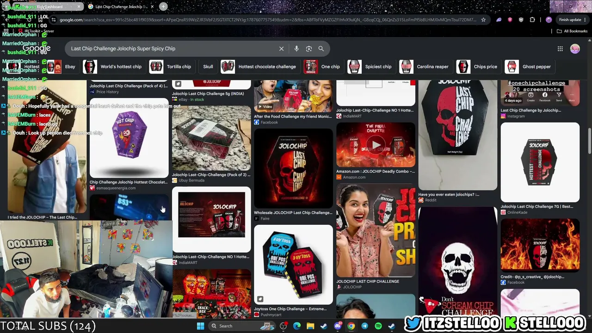The width and height of the screenshot is (592, 333).
Task: Open the Wholesale JOLOCHIP coffin box image
Action: coord(293,168)
